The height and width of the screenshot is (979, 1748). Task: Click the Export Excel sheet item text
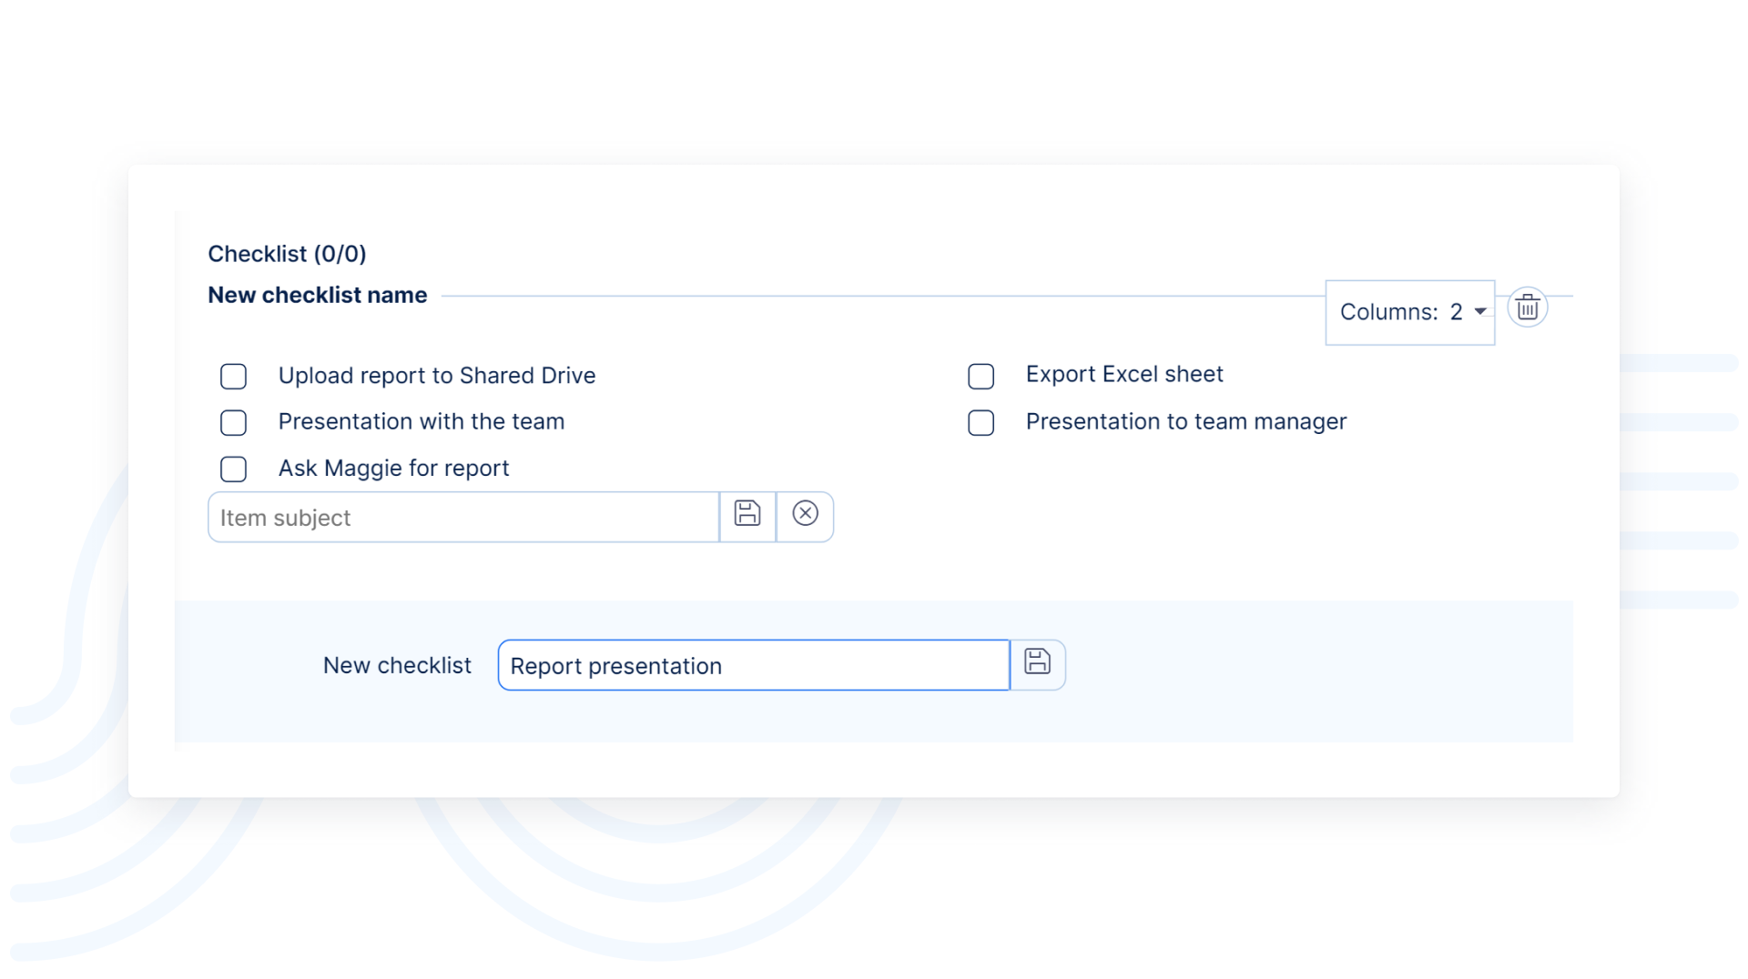tap(1123, 375)
